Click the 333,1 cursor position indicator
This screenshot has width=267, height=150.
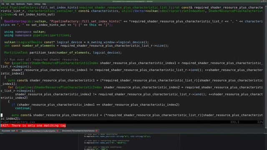tap(234, 122)
